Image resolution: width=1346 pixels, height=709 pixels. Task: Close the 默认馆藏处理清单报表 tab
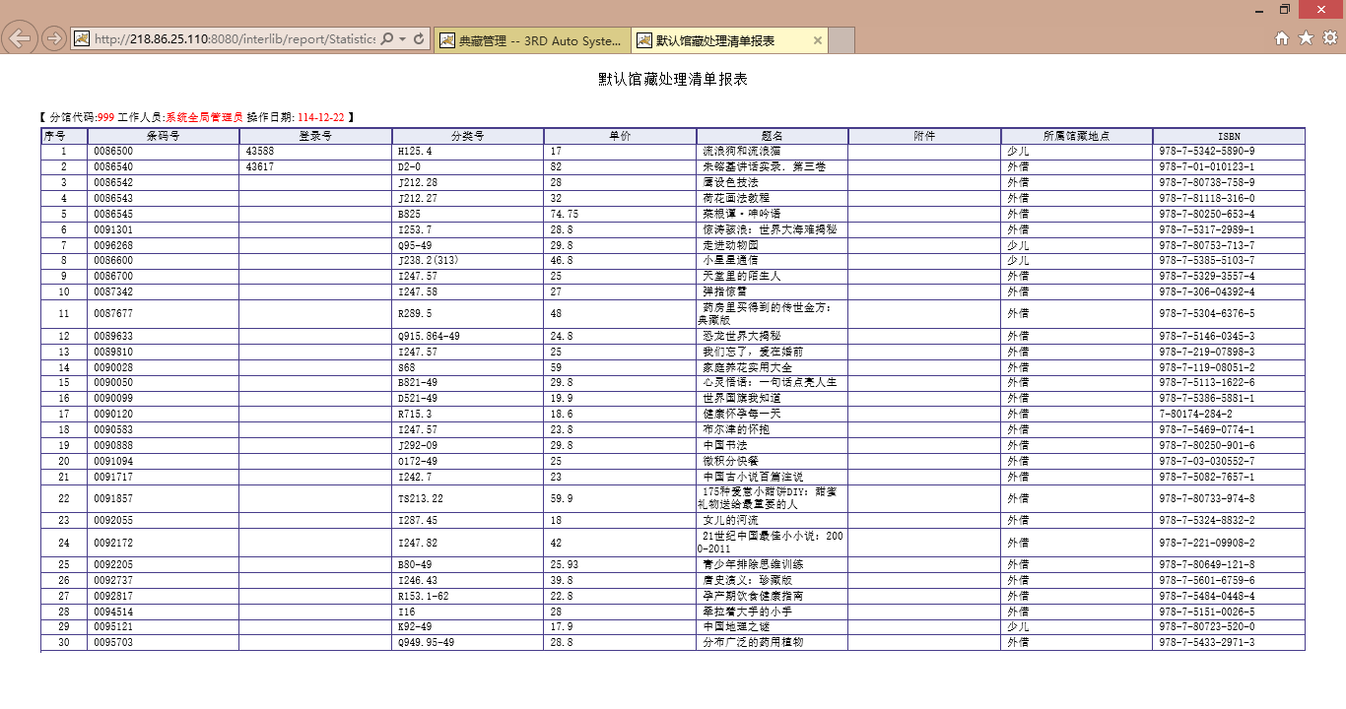coord(817,40)
